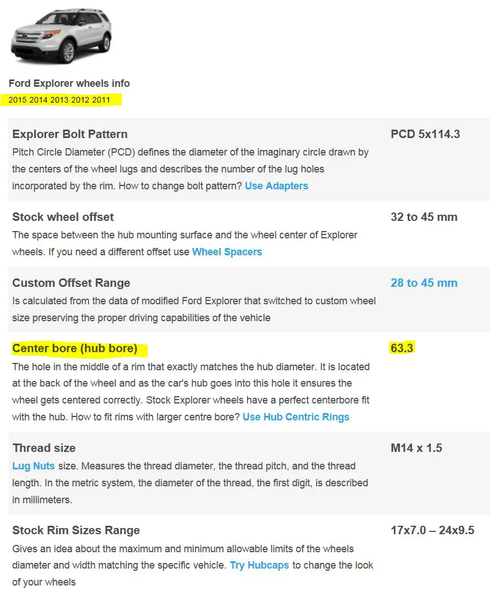490x590 pixels.
Task: Click the M14 x 1.5 value
Action: [x=416, y=448]
